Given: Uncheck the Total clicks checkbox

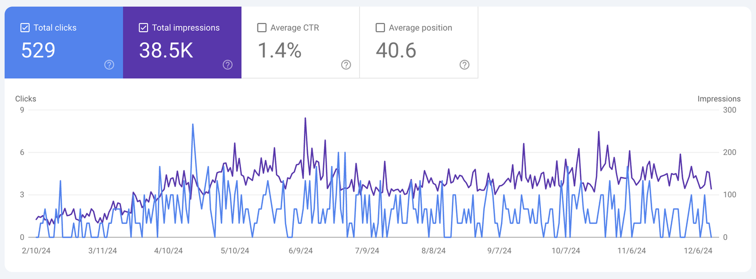Looking at the screenshot, I should [x=25, y=28].
